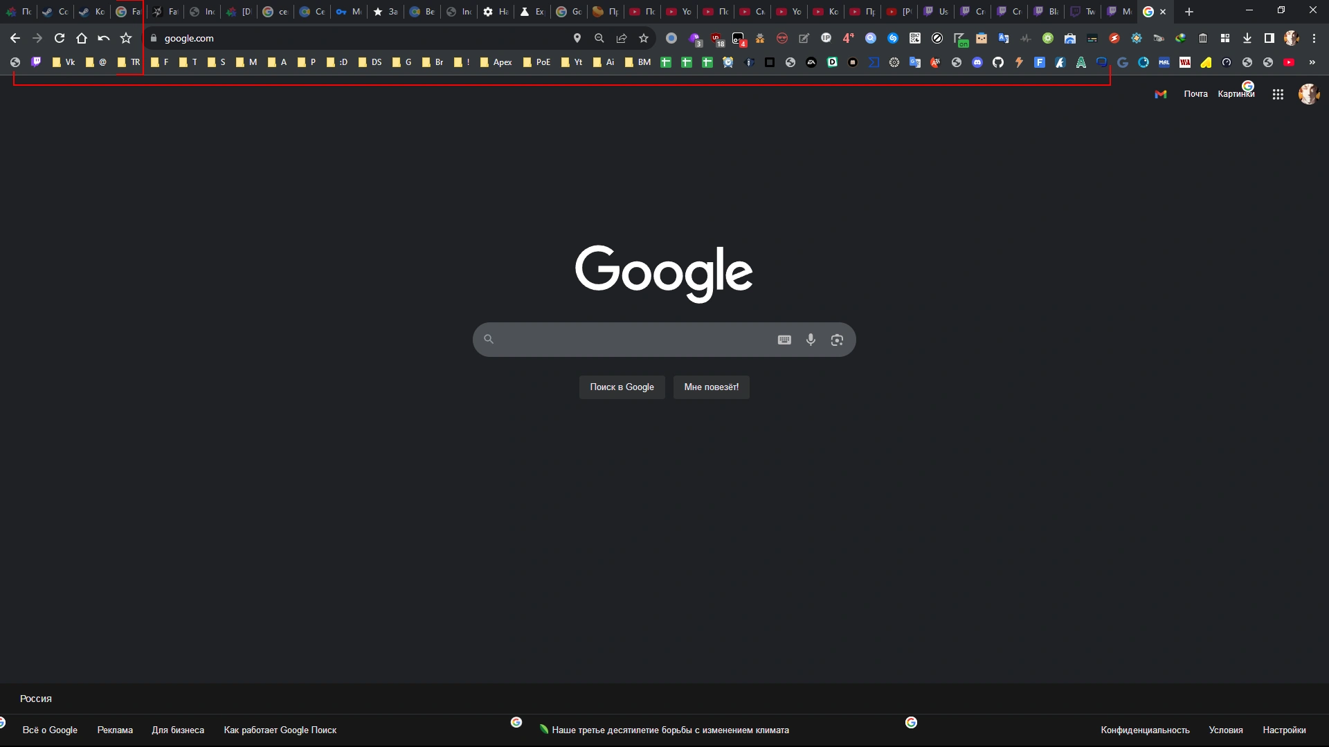The height and width of the screenshot is (747, 1329).
Task: Click the curved undo arrow in the toolbar
Action: pyautogui.click(x=104, y=38)
